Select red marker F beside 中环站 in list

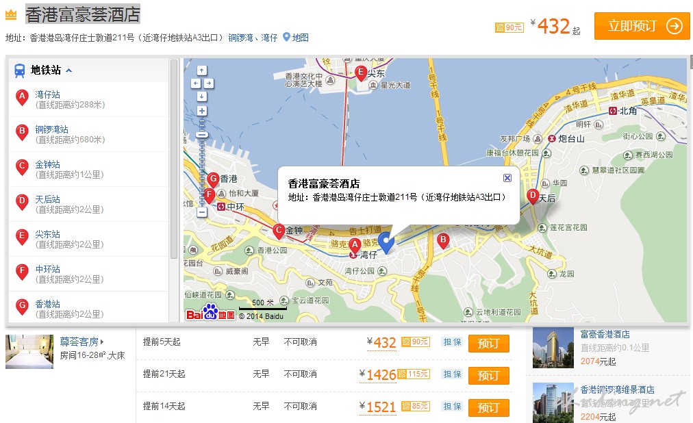click(22, 272)
